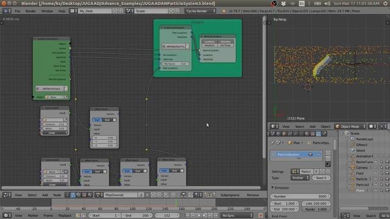Click the Subprograms button
This screenshot has width=390, height=219.
(x=230, y=195)
